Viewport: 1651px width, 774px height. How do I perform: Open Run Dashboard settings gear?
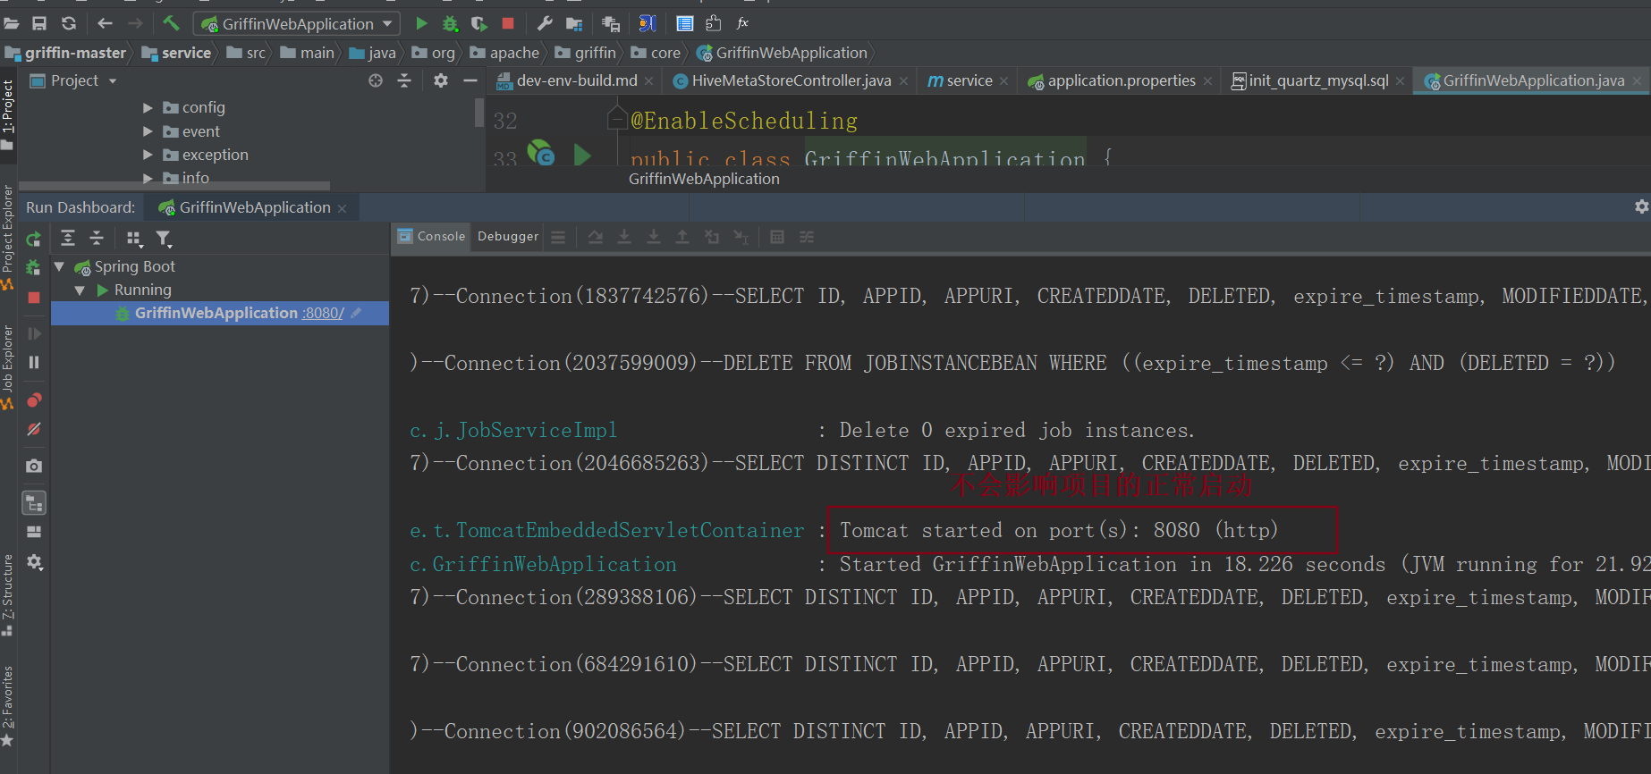tap(1641, 206)
